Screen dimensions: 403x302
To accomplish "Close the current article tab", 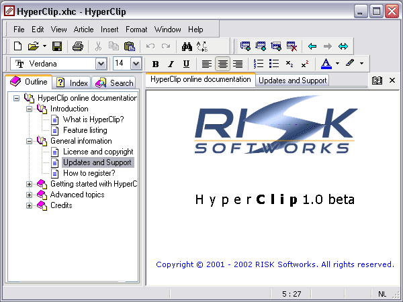I will pyautogui.click(x=392, y=81).
